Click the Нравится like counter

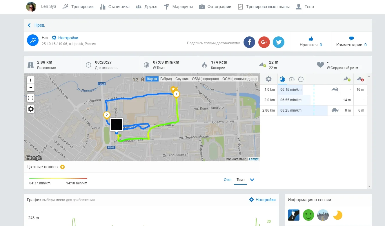click(x=311, y=45)
